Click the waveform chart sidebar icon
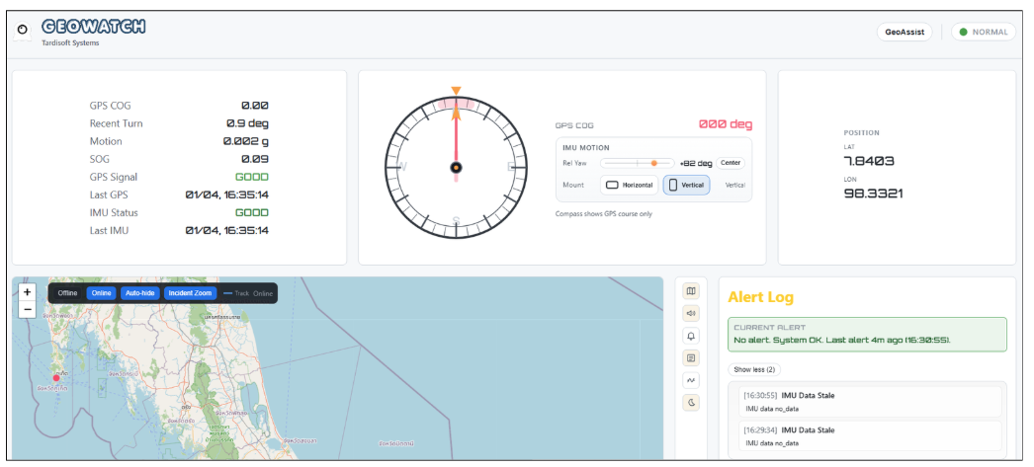Screen dimensions: 1034x467 (x=691, y=380)
